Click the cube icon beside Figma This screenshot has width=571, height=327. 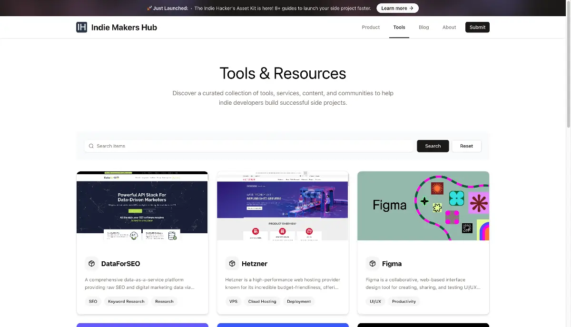click(373, 263)
